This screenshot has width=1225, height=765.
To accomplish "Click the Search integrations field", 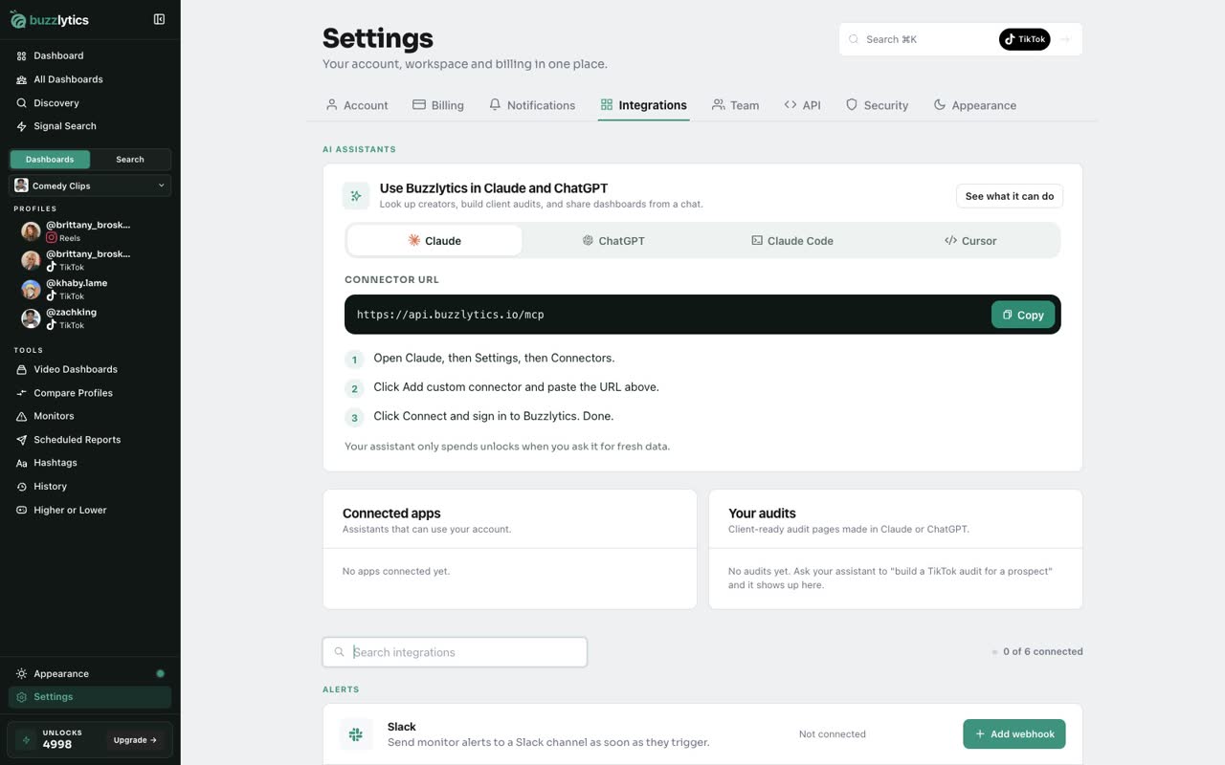I will 455,652.
